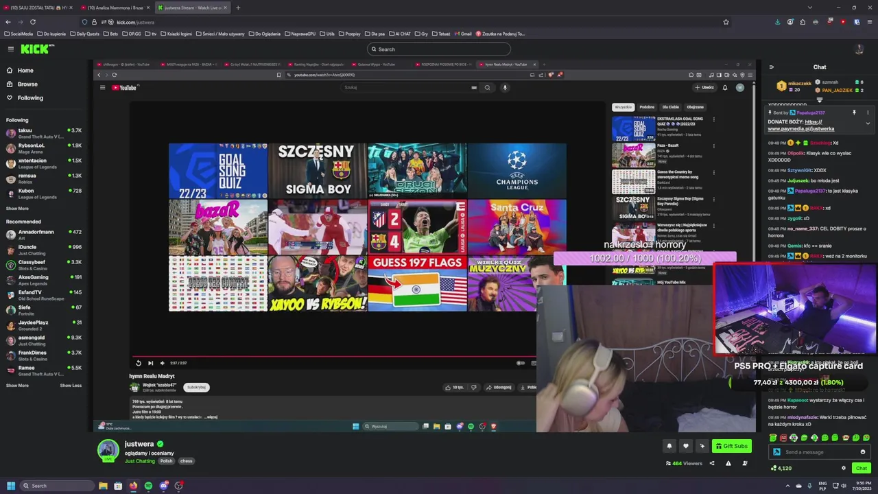This screenshot has width=878, height=494.
Task: Switch to SAJU ZOSTAŁ TATĄ browser tab
Action: point(38,8)
